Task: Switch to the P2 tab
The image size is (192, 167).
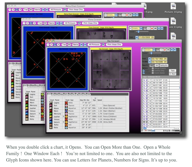Action: pos(53,94)
